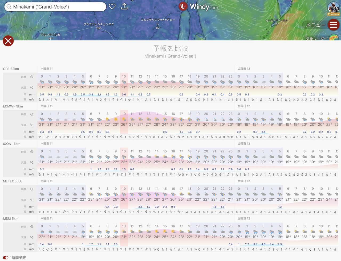Image resolution: width=341 pixels, height=261 pixels.
Task: Click ECMWF sunny icon at hour 8
Action: pyautogui.click(x=107, y=119)
